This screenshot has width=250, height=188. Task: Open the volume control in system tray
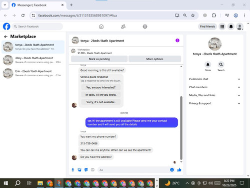(x=210, y=183)
